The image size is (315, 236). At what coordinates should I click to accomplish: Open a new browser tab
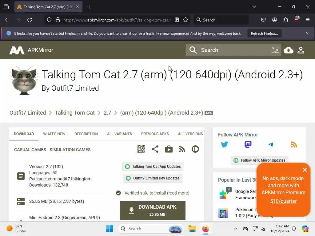tap(89, 7)
